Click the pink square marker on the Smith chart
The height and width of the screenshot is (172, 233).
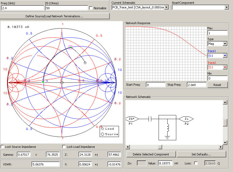[x=70, y=47]
